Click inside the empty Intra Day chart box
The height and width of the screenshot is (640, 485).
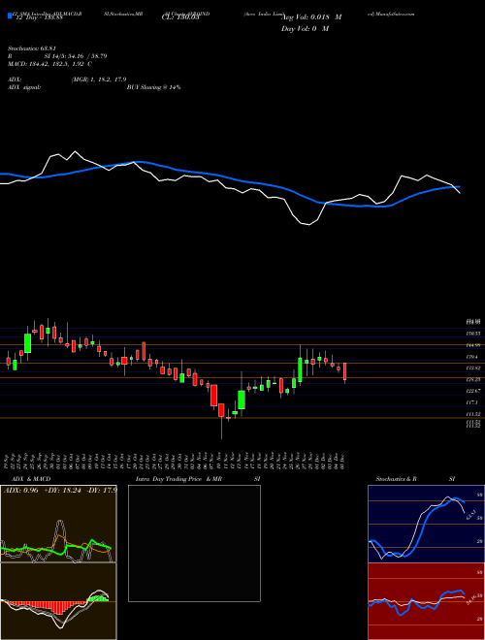[194, 543]
